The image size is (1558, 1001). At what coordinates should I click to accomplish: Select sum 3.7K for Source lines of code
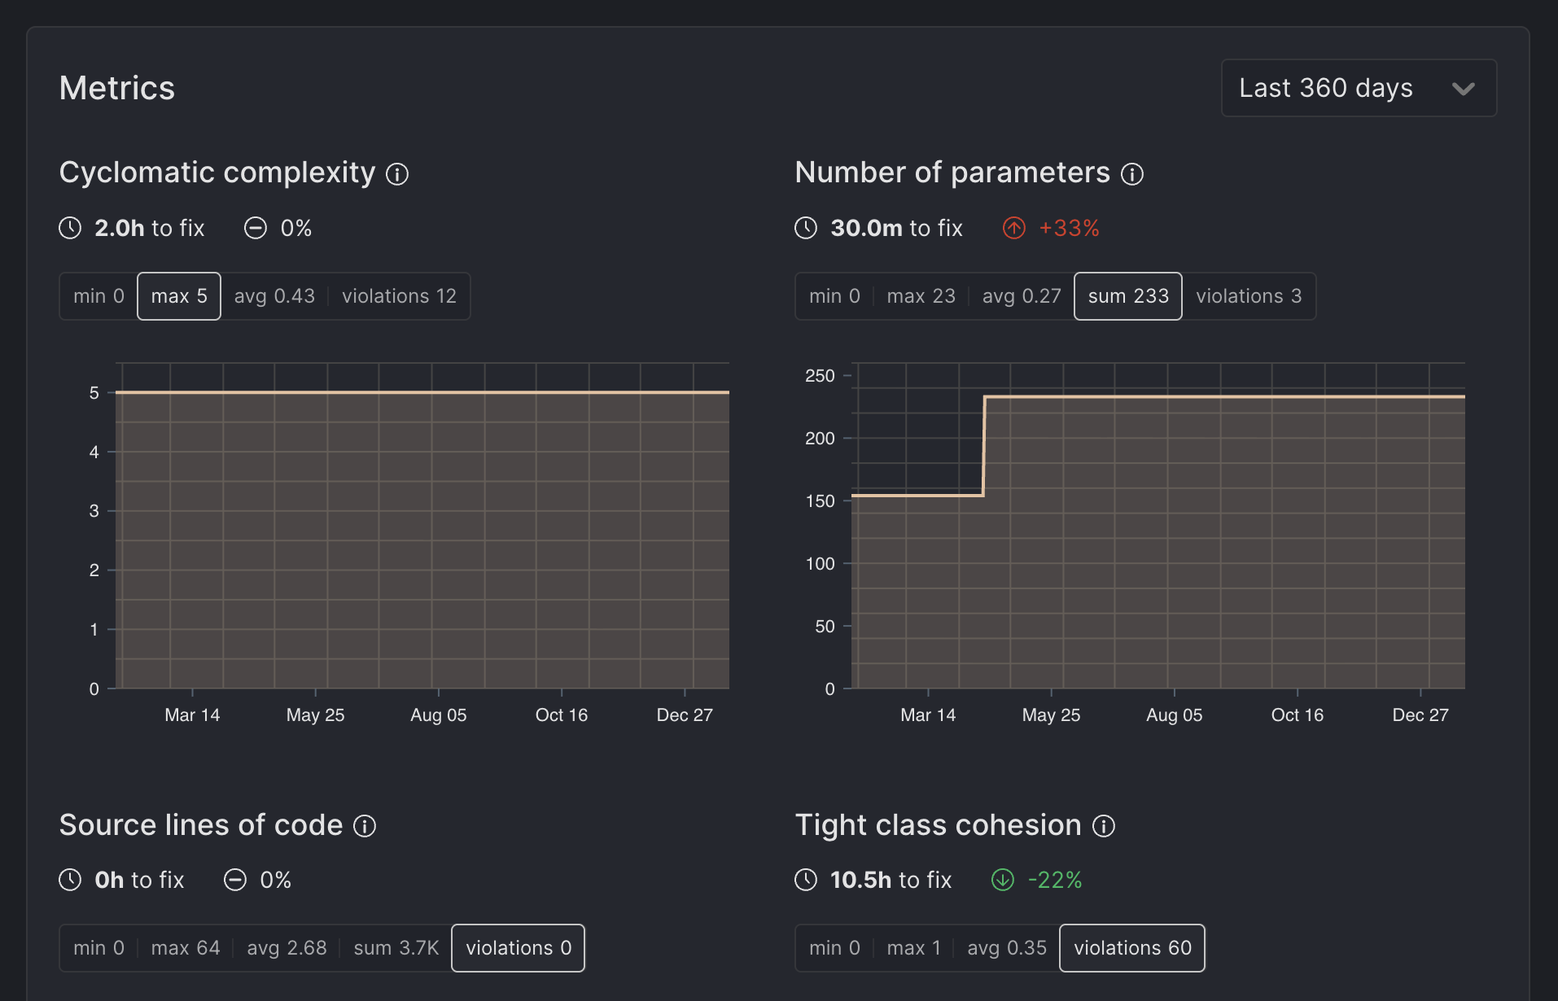(x=396, y=948)
